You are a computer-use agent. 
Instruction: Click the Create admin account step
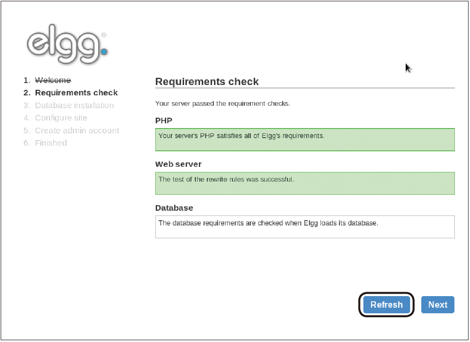77,130
